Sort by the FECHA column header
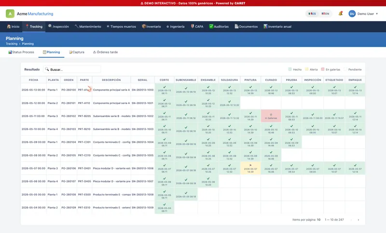 point(33,80)
